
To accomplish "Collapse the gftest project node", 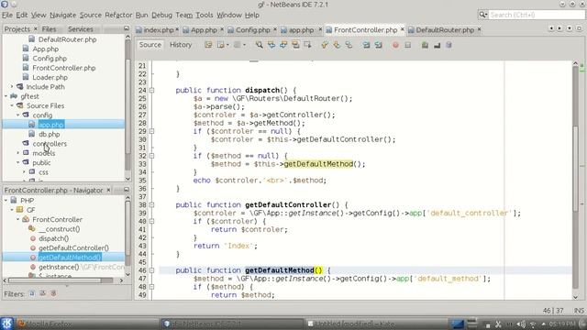I will click(x=6, y=96).
